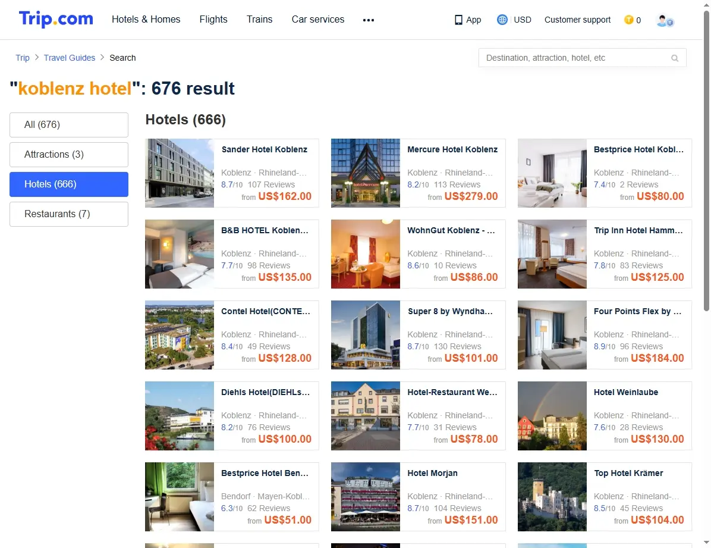
Task: Click Sander Hotel Koblenz title
Action: (x=265, y=149)
